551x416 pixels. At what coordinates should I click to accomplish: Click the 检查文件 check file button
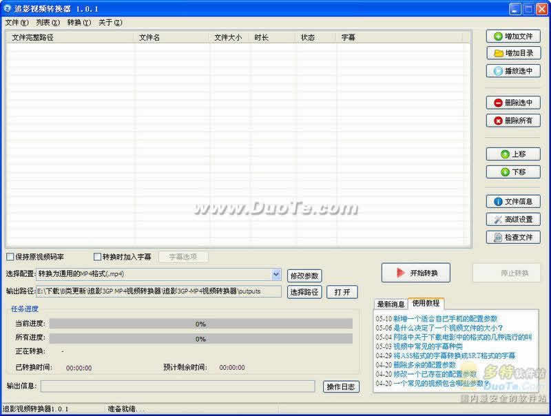pyautogui.click(x=513, y=237)
